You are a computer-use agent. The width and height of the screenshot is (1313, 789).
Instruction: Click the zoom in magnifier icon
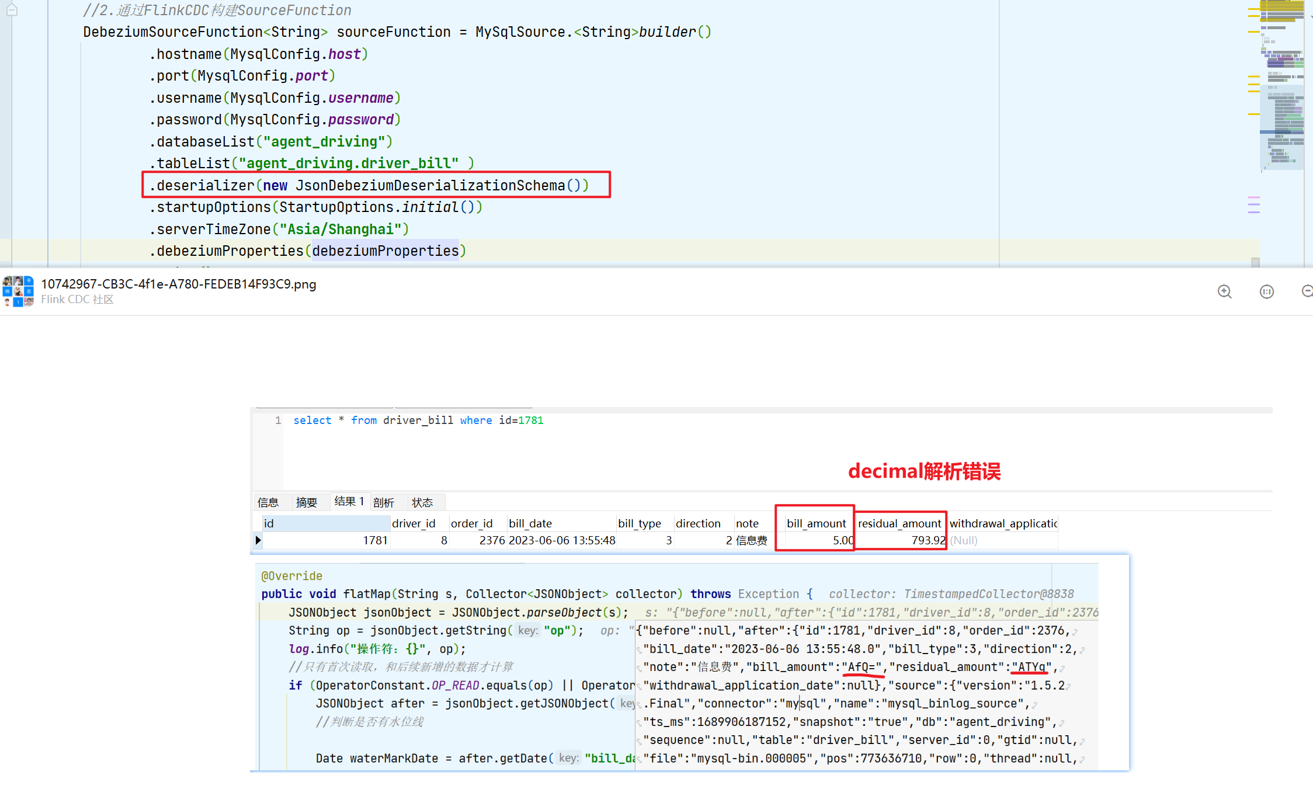[1224, 291]
